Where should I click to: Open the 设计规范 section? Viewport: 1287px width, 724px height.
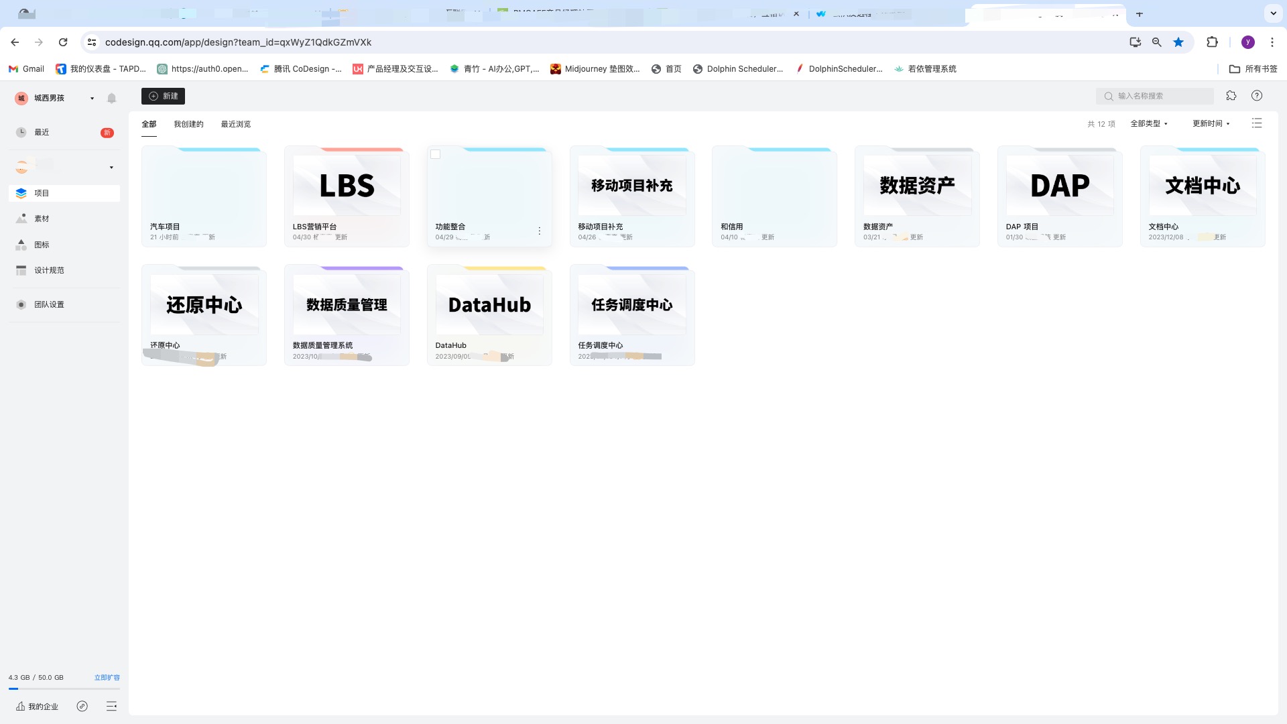[x=48, y=270]
